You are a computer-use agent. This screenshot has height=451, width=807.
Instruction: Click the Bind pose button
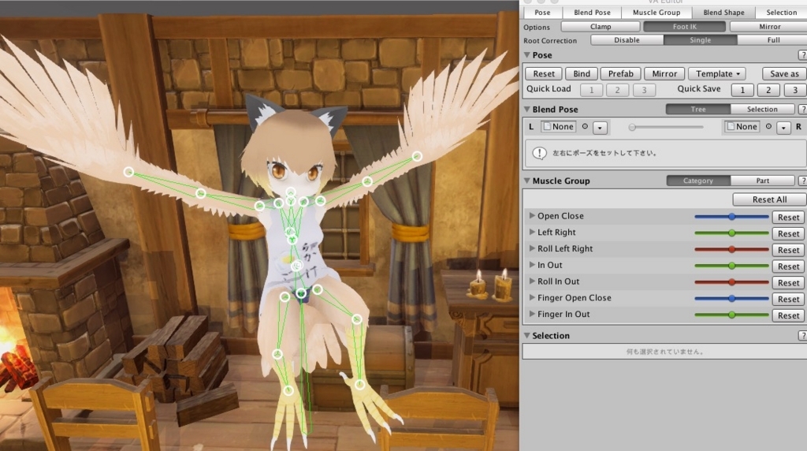(582, 73)
